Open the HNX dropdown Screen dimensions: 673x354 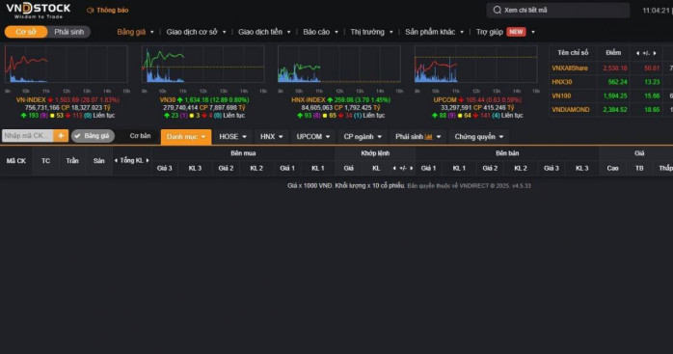[x=272, y=137]
